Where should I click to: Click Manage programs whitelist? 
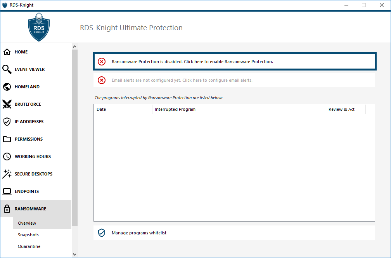tap(234, 233)
